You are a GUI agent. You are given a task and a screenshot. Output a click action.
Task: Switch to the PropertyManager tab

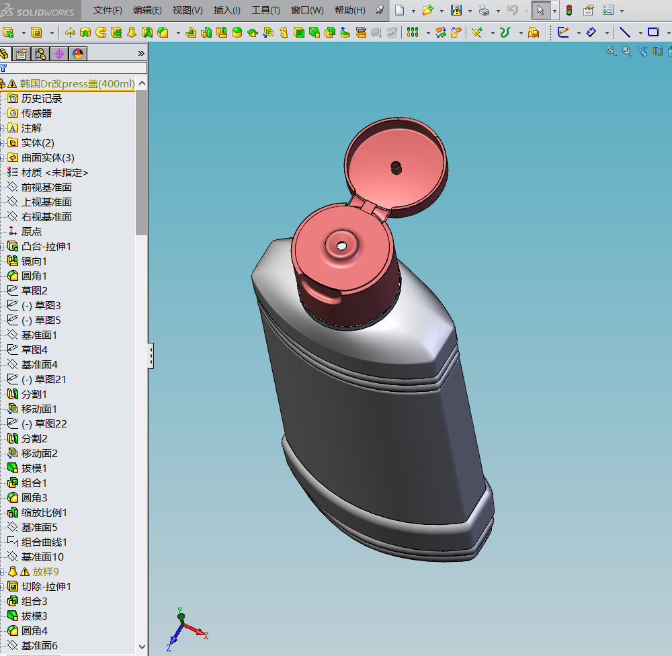[x=21, y=54]
